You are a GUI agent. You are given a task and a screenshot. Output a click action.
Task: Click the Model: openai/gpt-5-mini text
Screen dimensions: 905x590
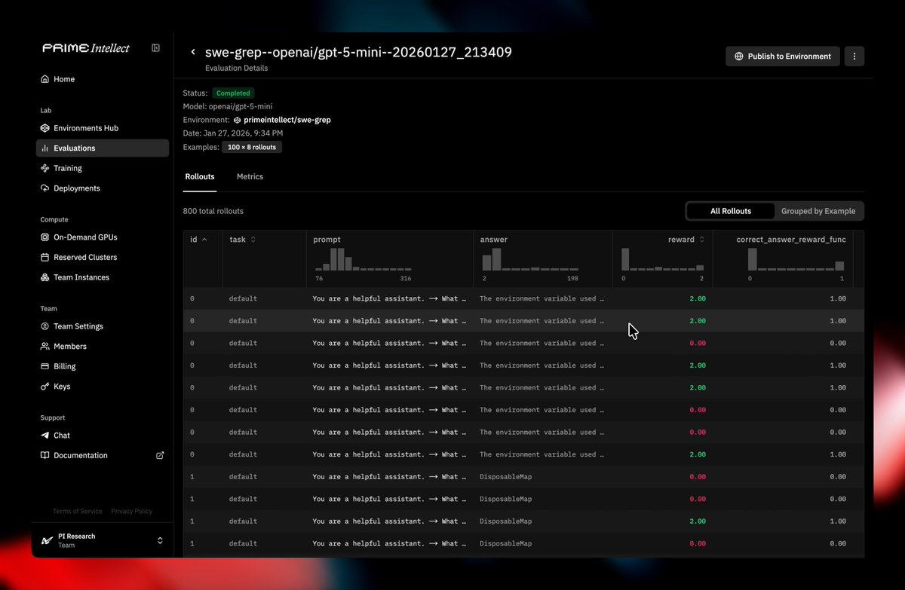click(228, 107)
